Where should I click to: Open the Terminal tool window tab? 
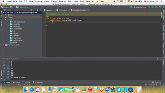point(26,82)
